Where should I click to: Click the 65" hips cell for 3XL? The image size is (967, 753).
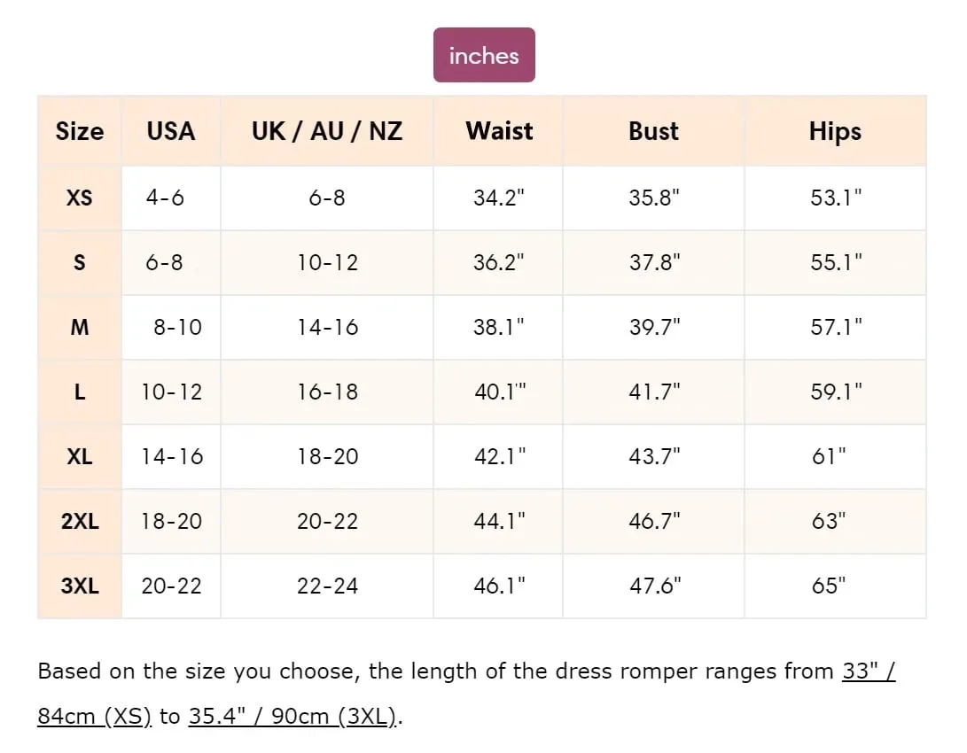[x=829, y=586]
